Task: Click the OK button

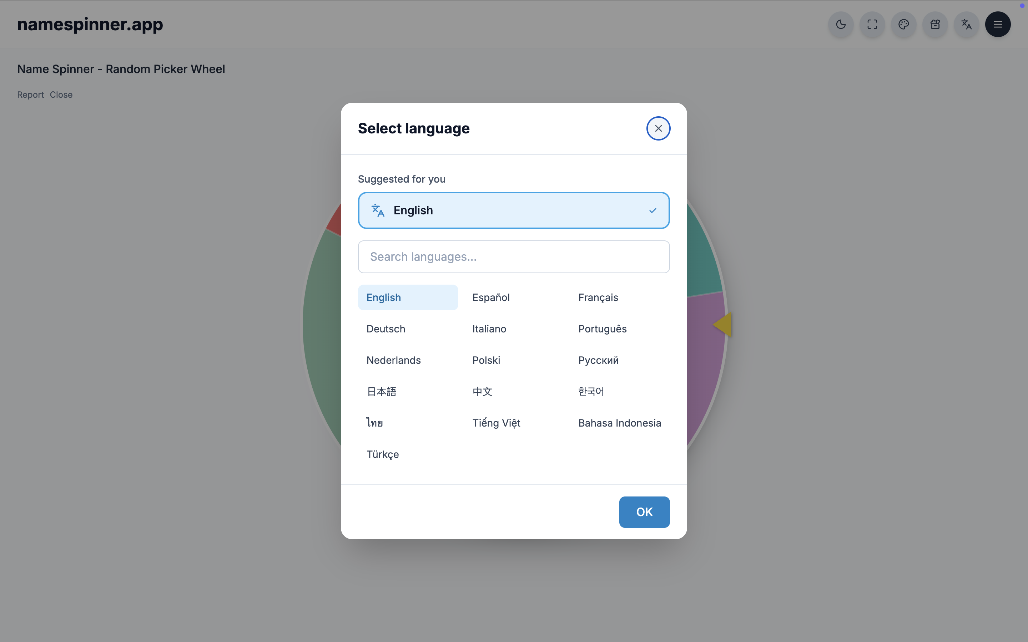Action: point(644,512)
